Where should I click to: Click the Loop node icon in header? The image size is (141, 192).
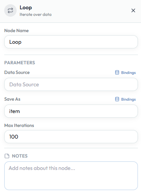point(10,10)
